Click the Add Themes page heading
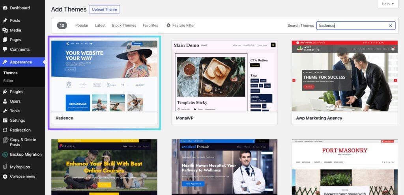404x195 pixels. (x=69, y=9)
